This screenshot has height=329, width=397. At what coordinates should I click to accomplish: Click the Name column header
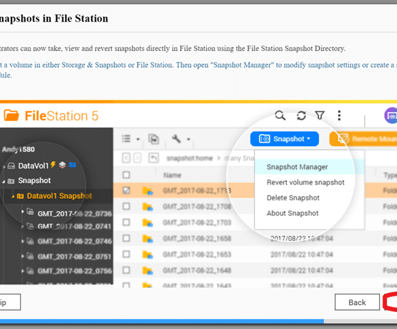point(172,175)
